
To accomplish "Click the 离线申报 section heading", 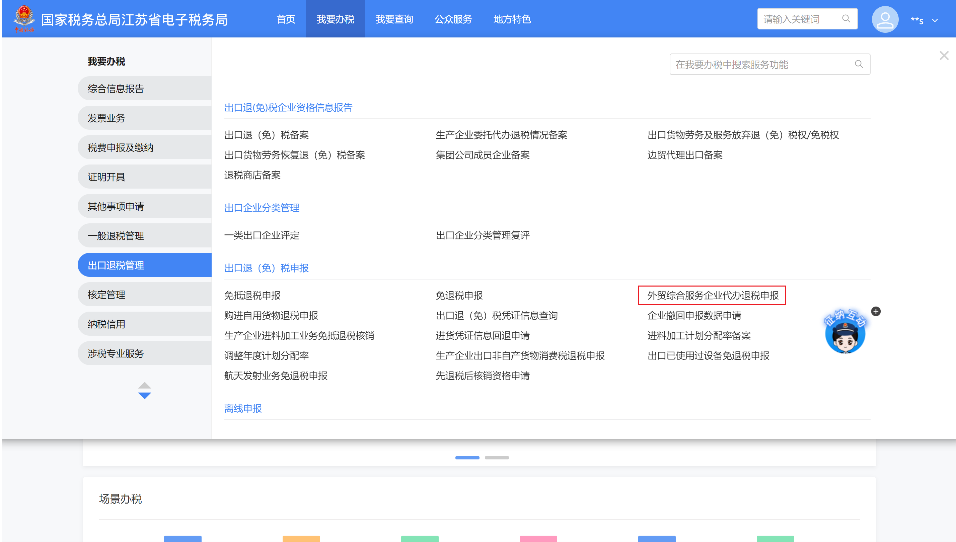I will click(243, 408).
